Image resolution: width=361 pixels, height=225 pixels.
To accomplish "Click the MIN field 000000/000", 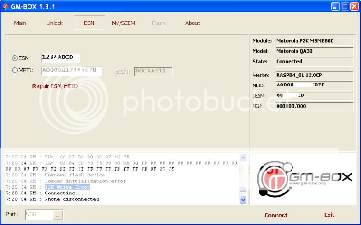I will coord(314,107).
